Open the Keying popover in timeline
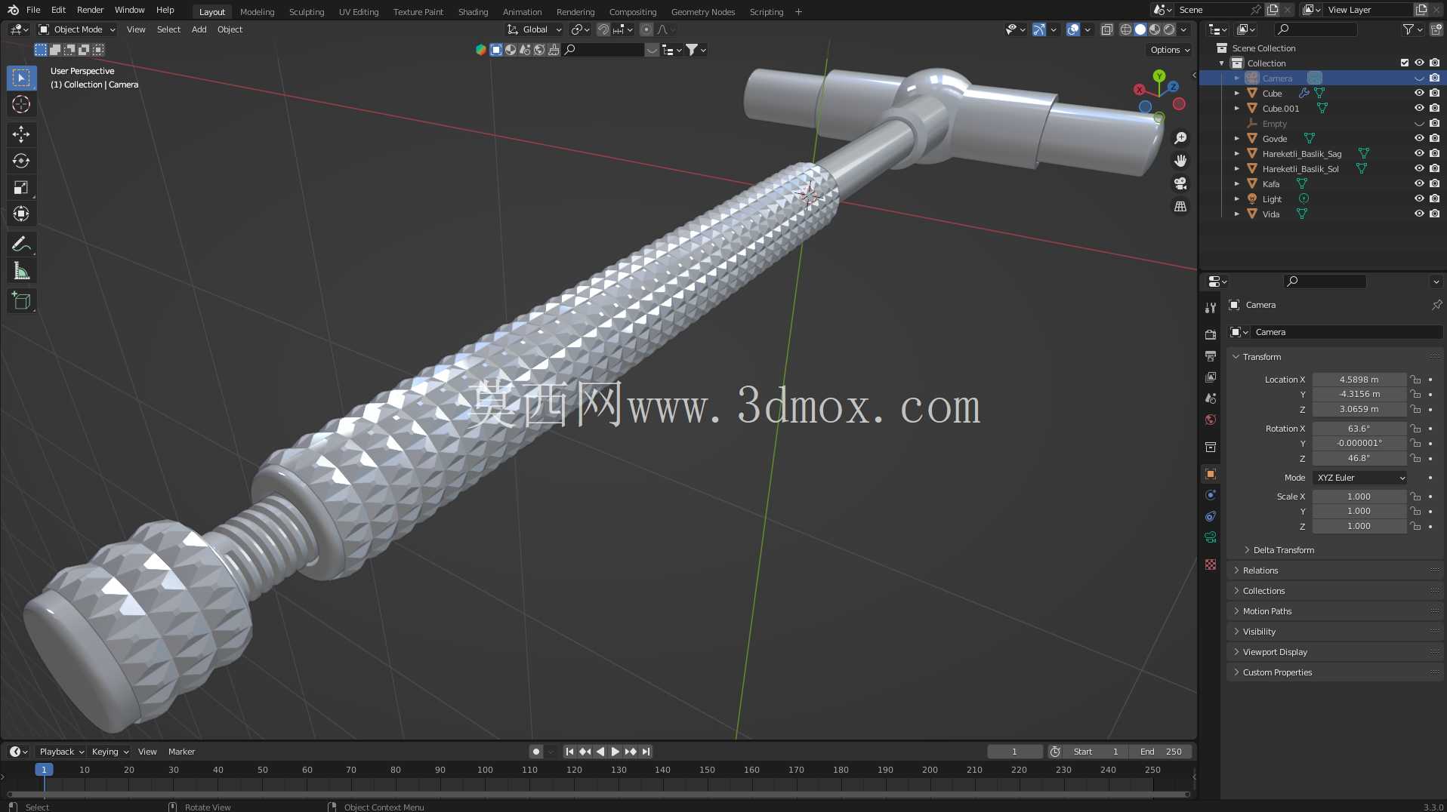Screen dimensions: 1447x812 point(110,752)
